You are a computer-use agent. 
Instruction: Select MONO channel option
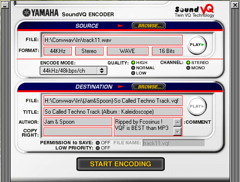pyautogui.click(x=195, y=68)
